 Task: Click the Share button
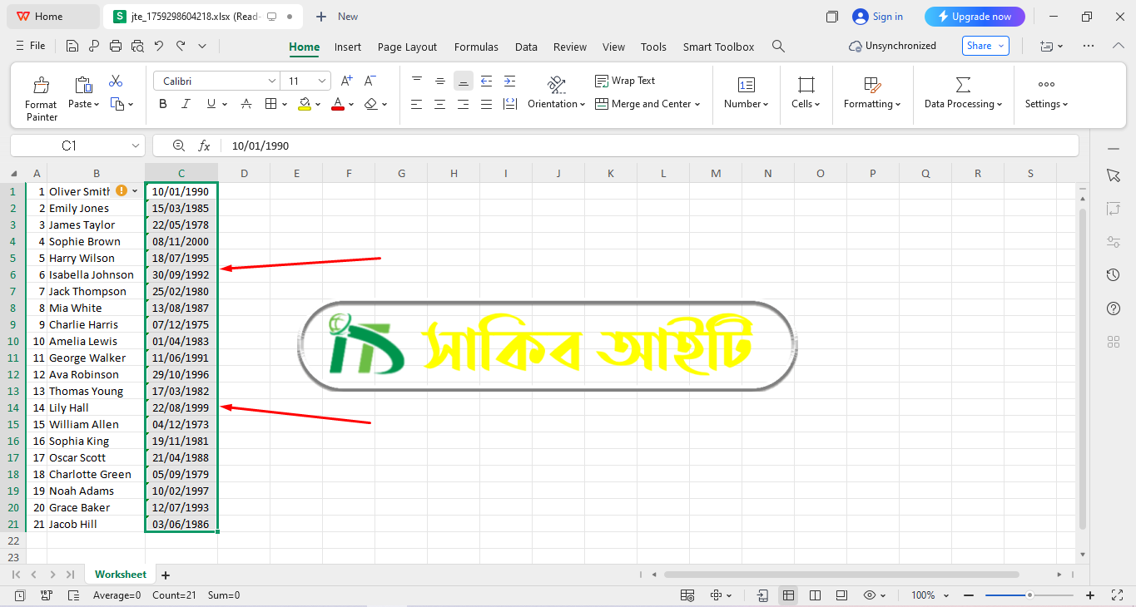[x=985, y=46]
